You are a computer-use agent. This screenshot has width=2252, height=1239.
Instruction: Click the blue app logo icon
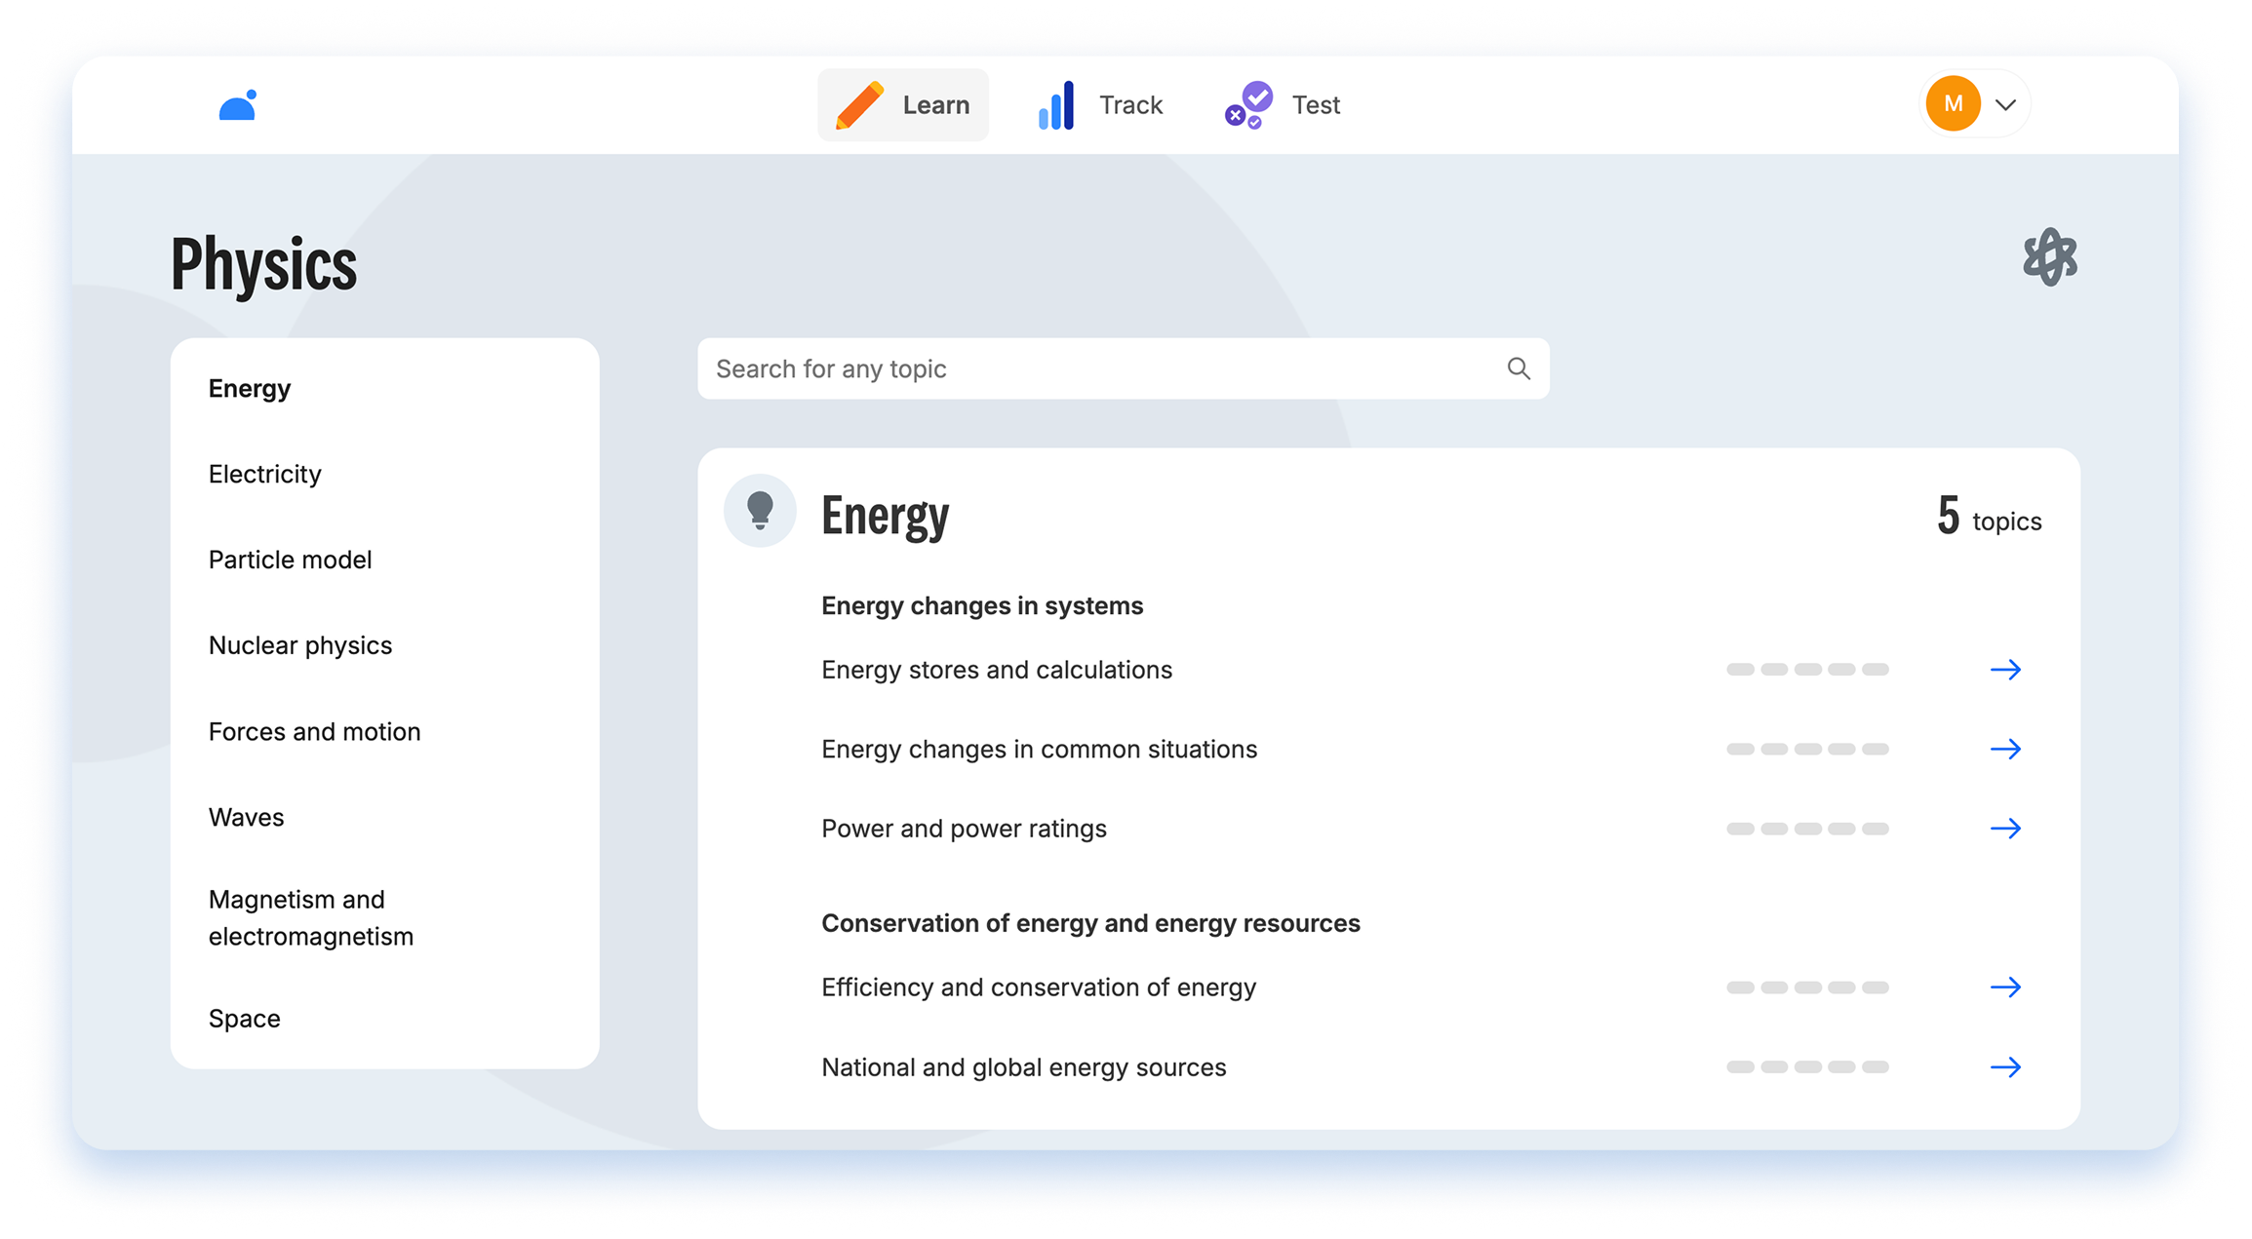237,105
